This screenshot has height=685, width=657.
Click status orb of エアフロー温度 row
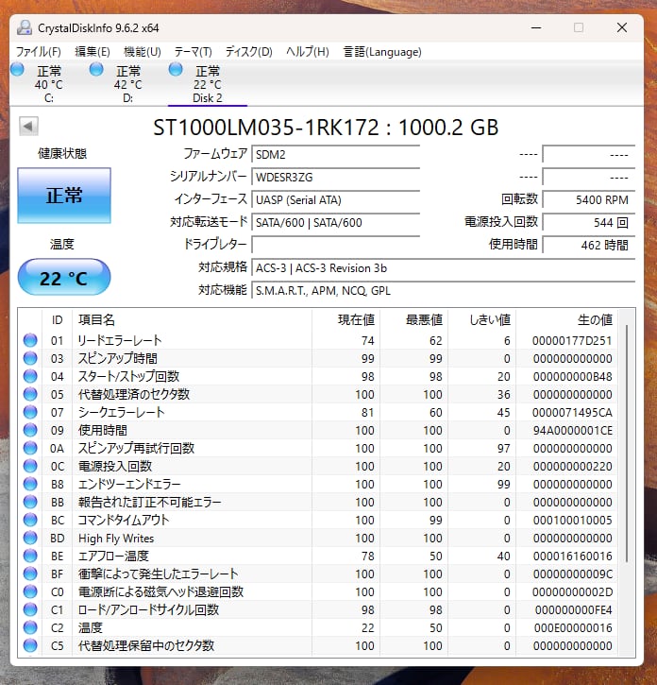(30, 556)
